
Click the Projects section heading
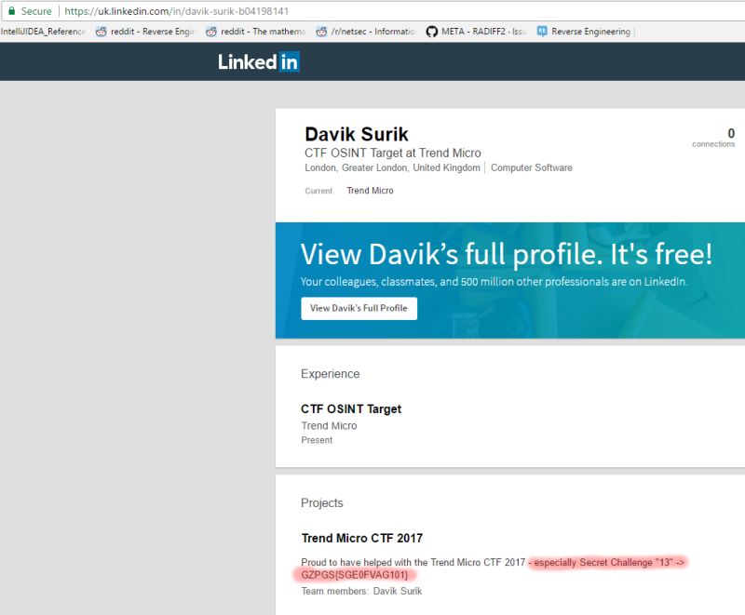(321, 503)
